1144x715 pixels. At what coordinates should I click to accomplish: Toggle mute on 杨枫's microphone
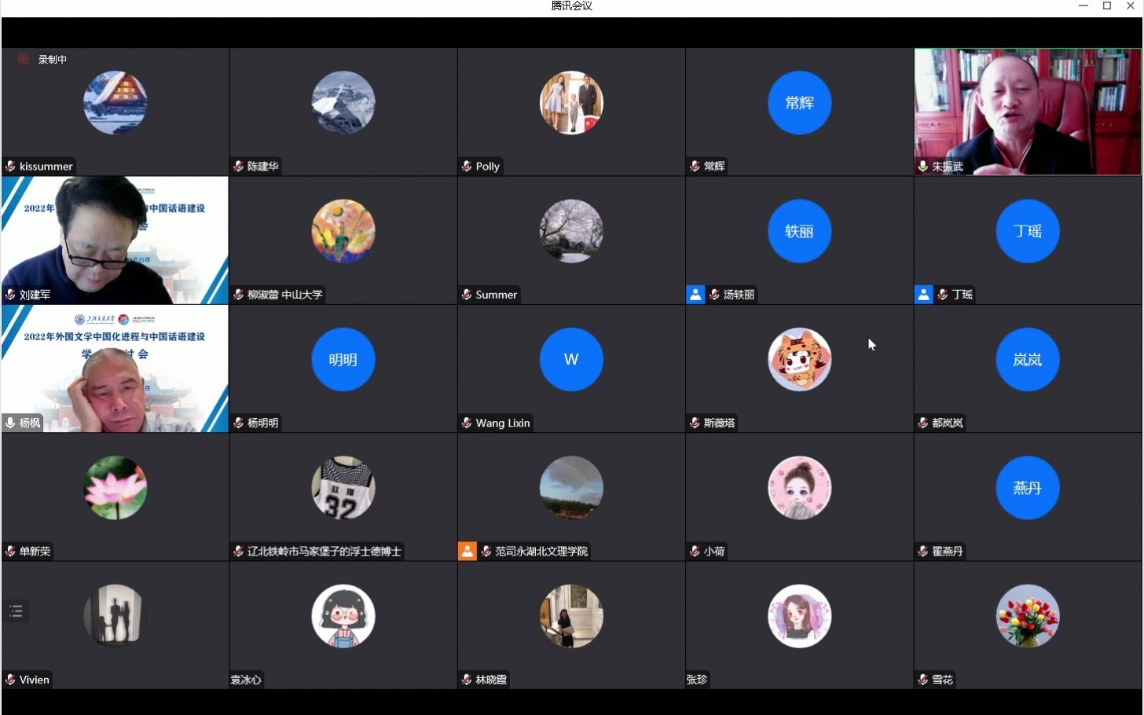(x=9, y=423)
